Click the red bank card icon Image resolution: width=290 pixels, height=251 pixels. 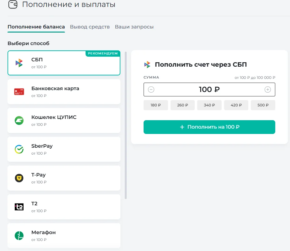coord(19,91)
